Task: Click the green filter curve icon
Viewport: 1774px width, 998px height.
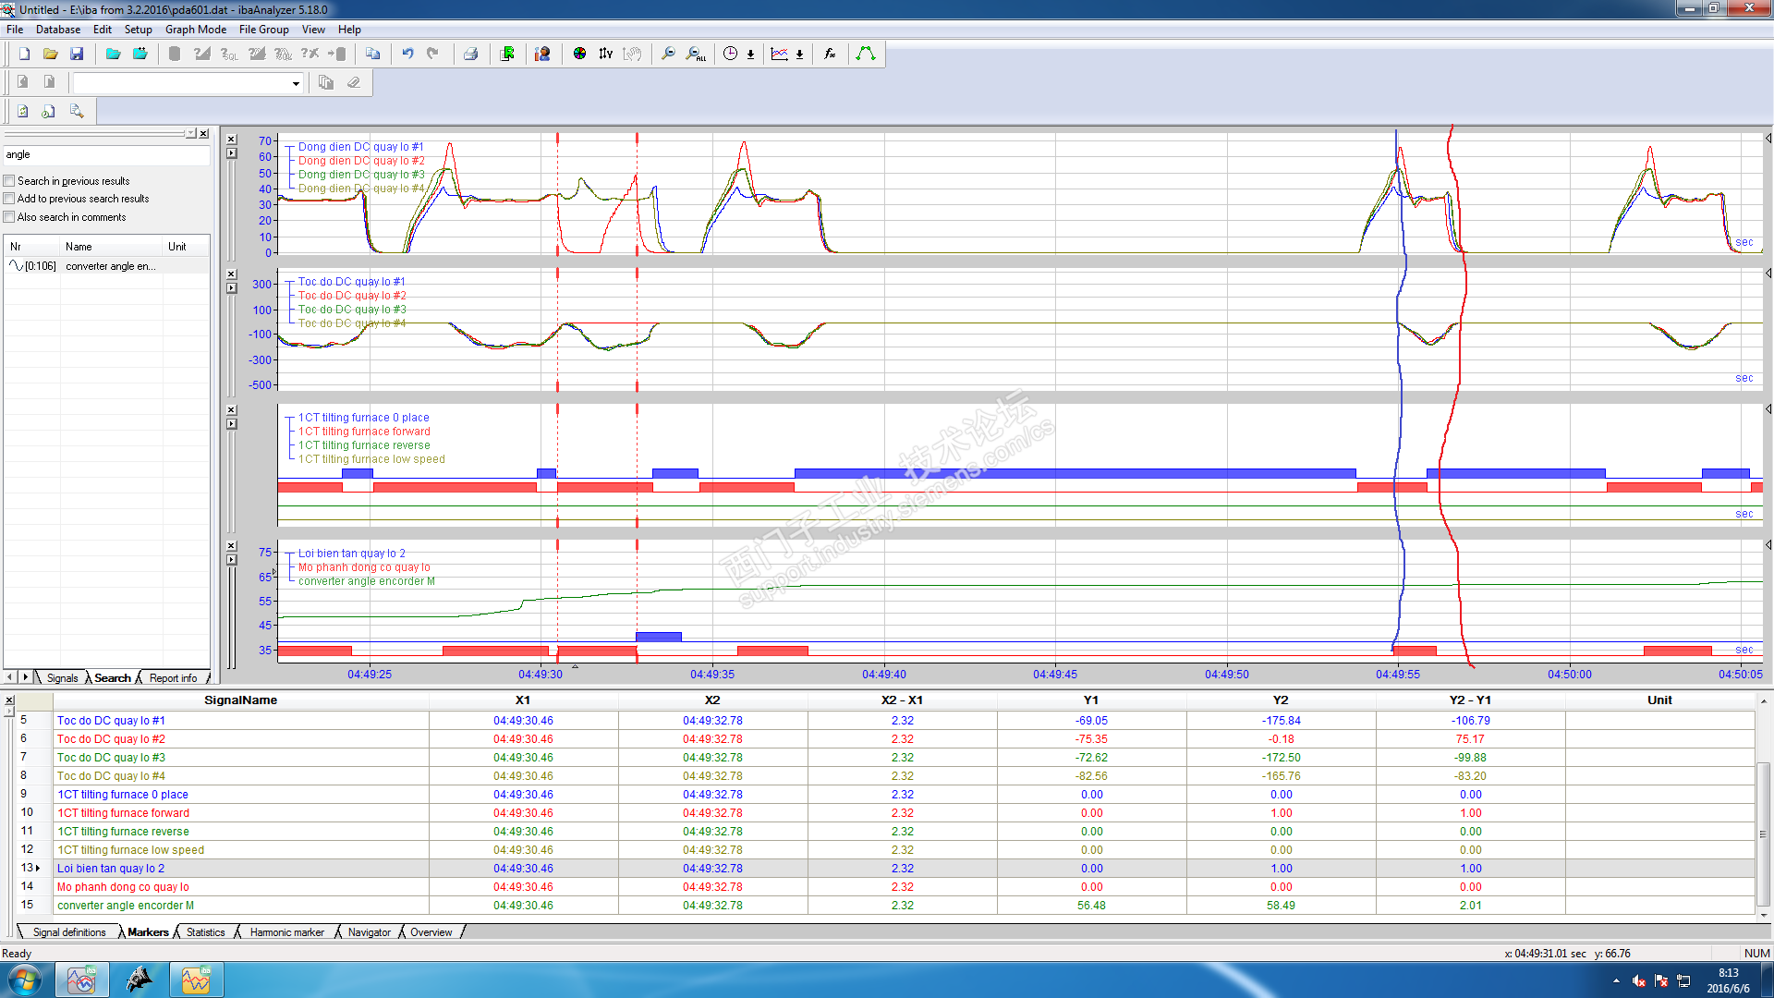Action: tap(866, 55)
